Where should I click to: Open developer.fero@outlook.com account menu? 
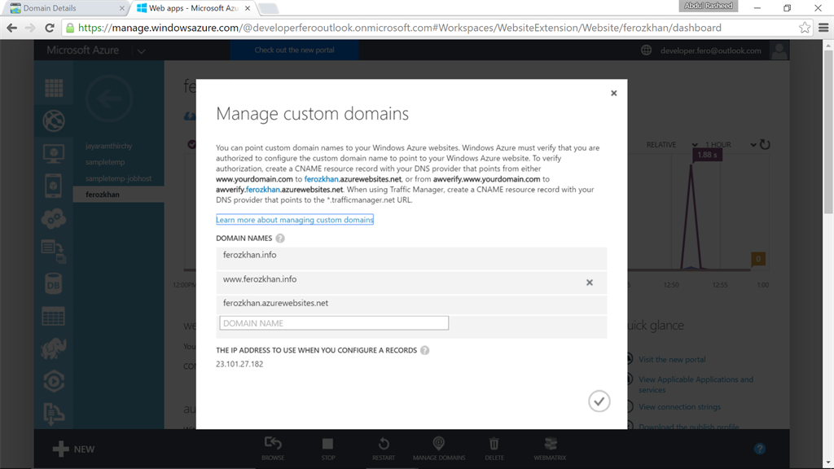pyautogui.click(x=710, y=51)
